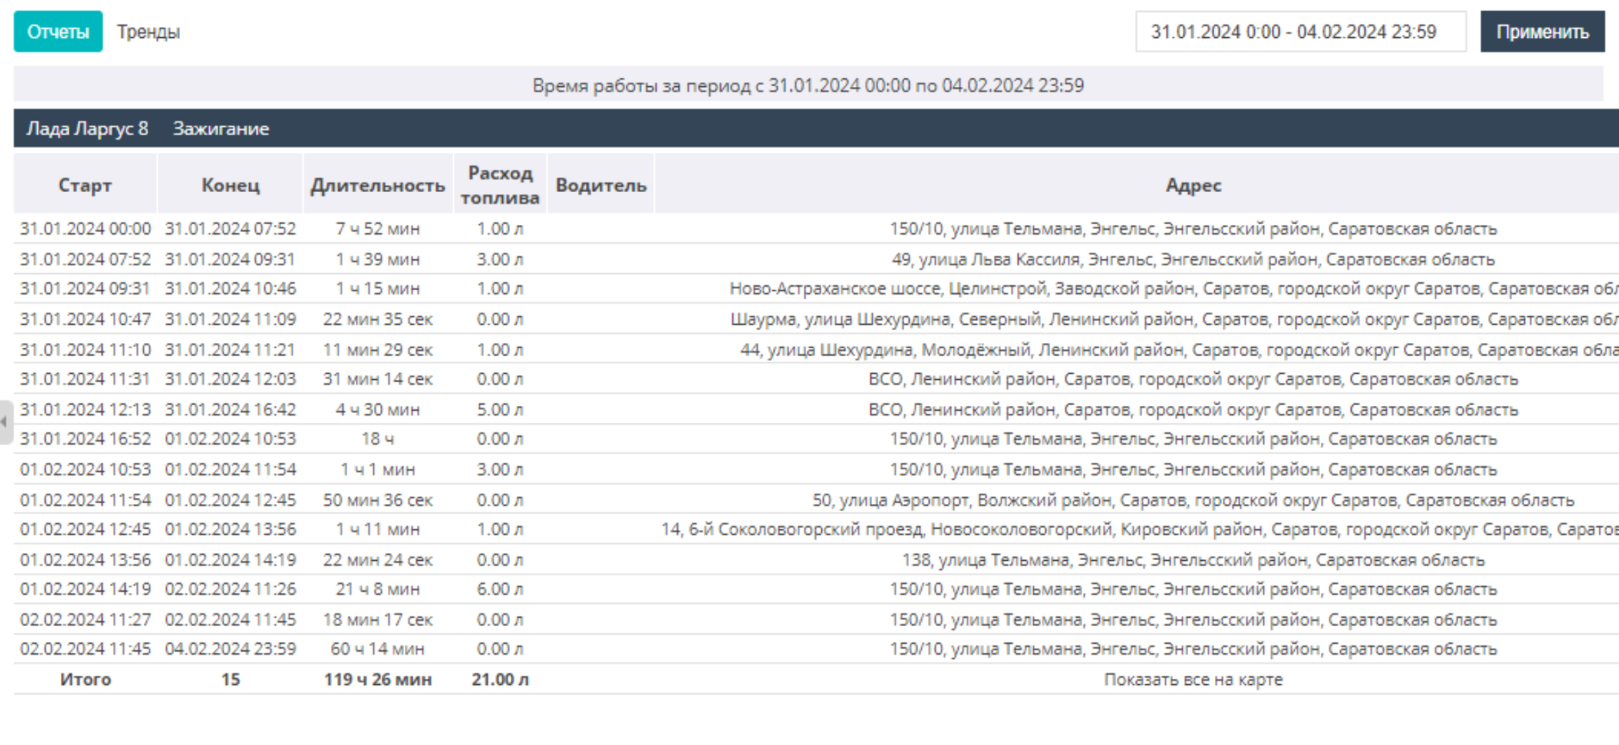
Task: Select start time 31.01.2024 16:52
Action: (x=85, y=438)
